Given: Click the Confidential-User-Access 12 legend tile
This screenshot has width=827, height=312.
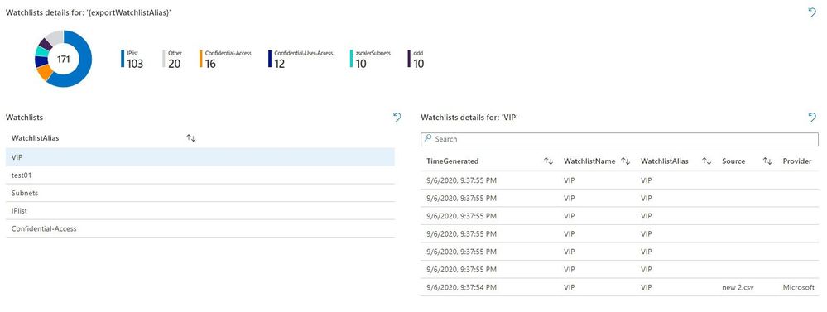Looking at the screenshot, I should [x=301, y=59].
